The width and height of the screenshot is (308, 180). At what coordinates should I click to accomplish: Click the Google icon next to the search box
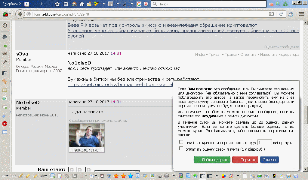click(139, 4)
